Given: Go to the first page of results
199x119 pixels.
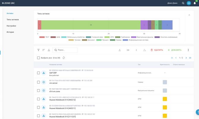Looking at the screenshot, I should pyautogui.click(x=172, y=58).
